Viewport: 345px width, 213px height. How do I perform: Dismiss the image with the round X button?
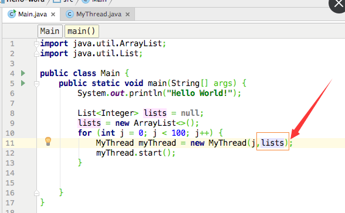click(x=337, y=4)
